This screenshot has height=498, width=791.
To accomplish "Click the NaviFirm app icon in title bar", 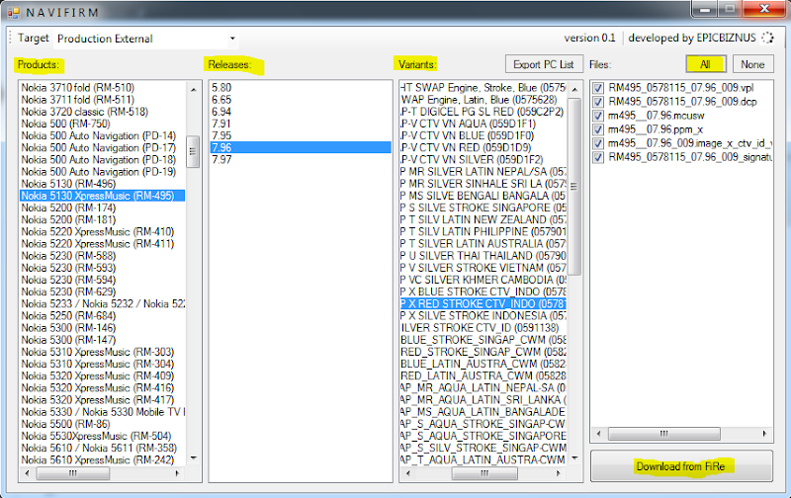I will click(x=14, y=12).
